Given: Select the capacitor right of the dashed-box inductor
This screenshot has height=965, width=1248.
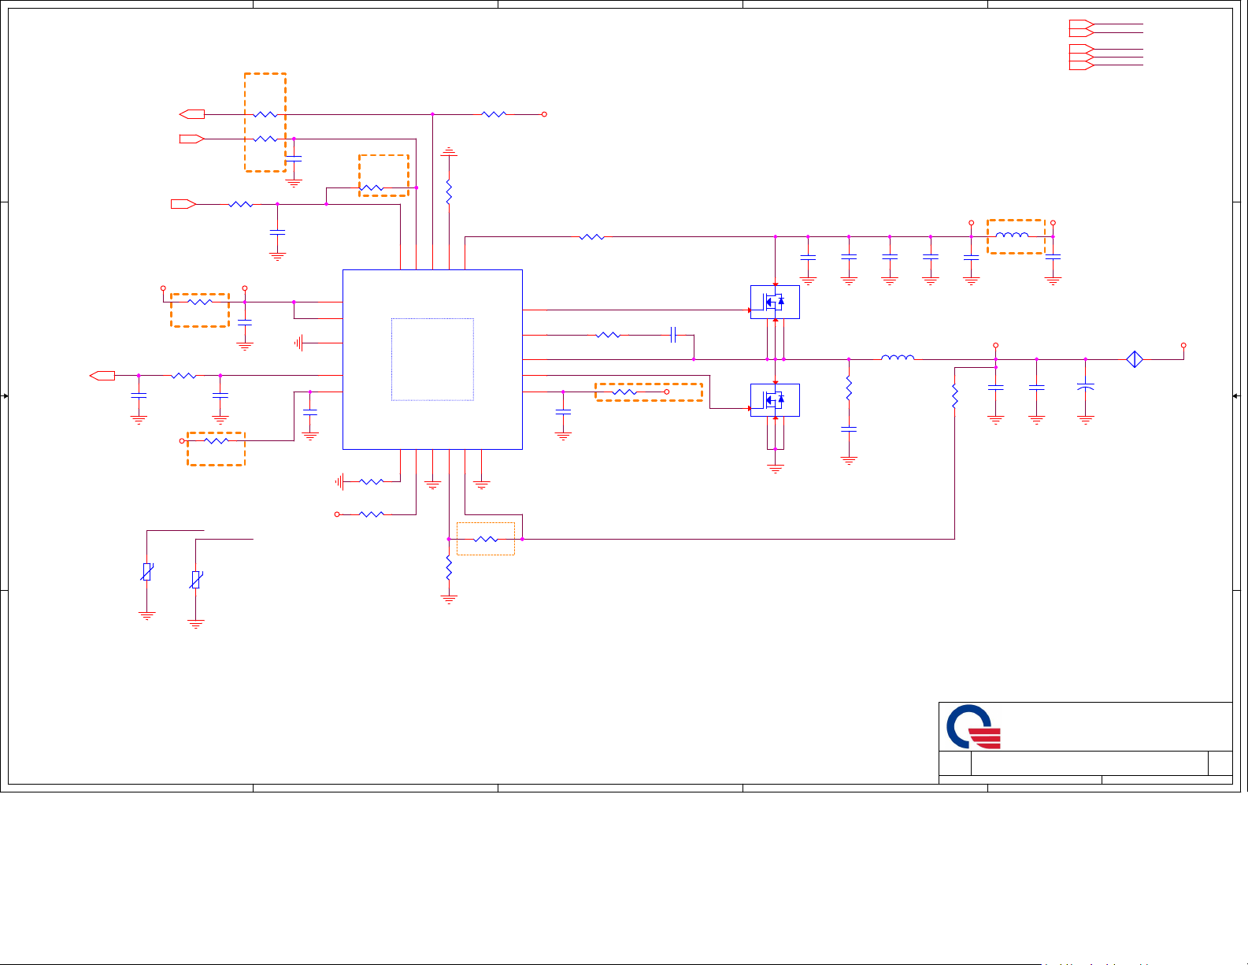Looking at the screenshot, I should tap(1054, 257).
